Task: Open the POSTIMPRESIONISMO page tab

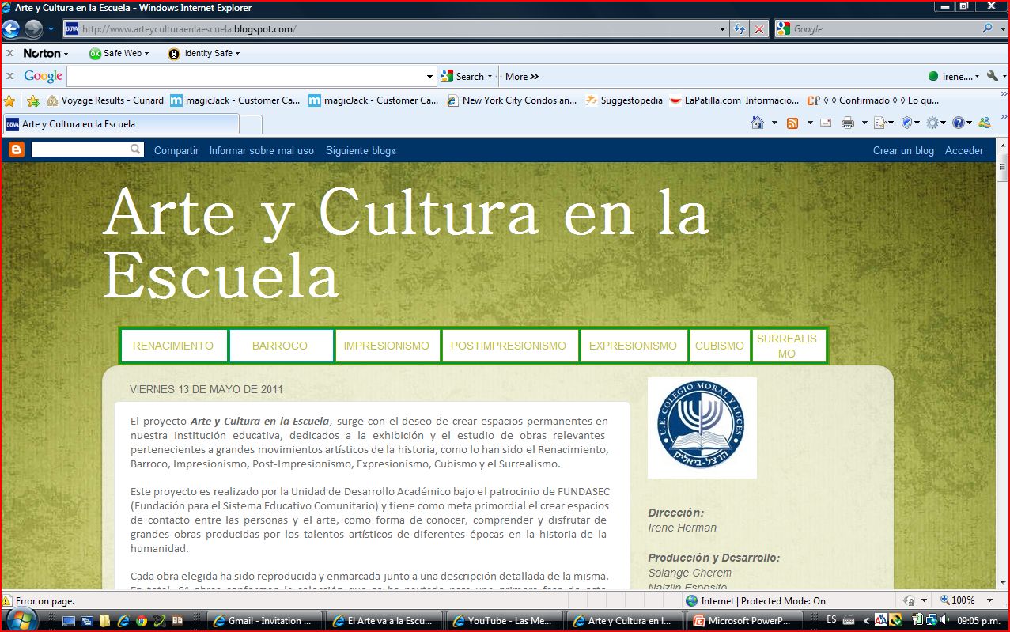Action: (x=509, y=346)
